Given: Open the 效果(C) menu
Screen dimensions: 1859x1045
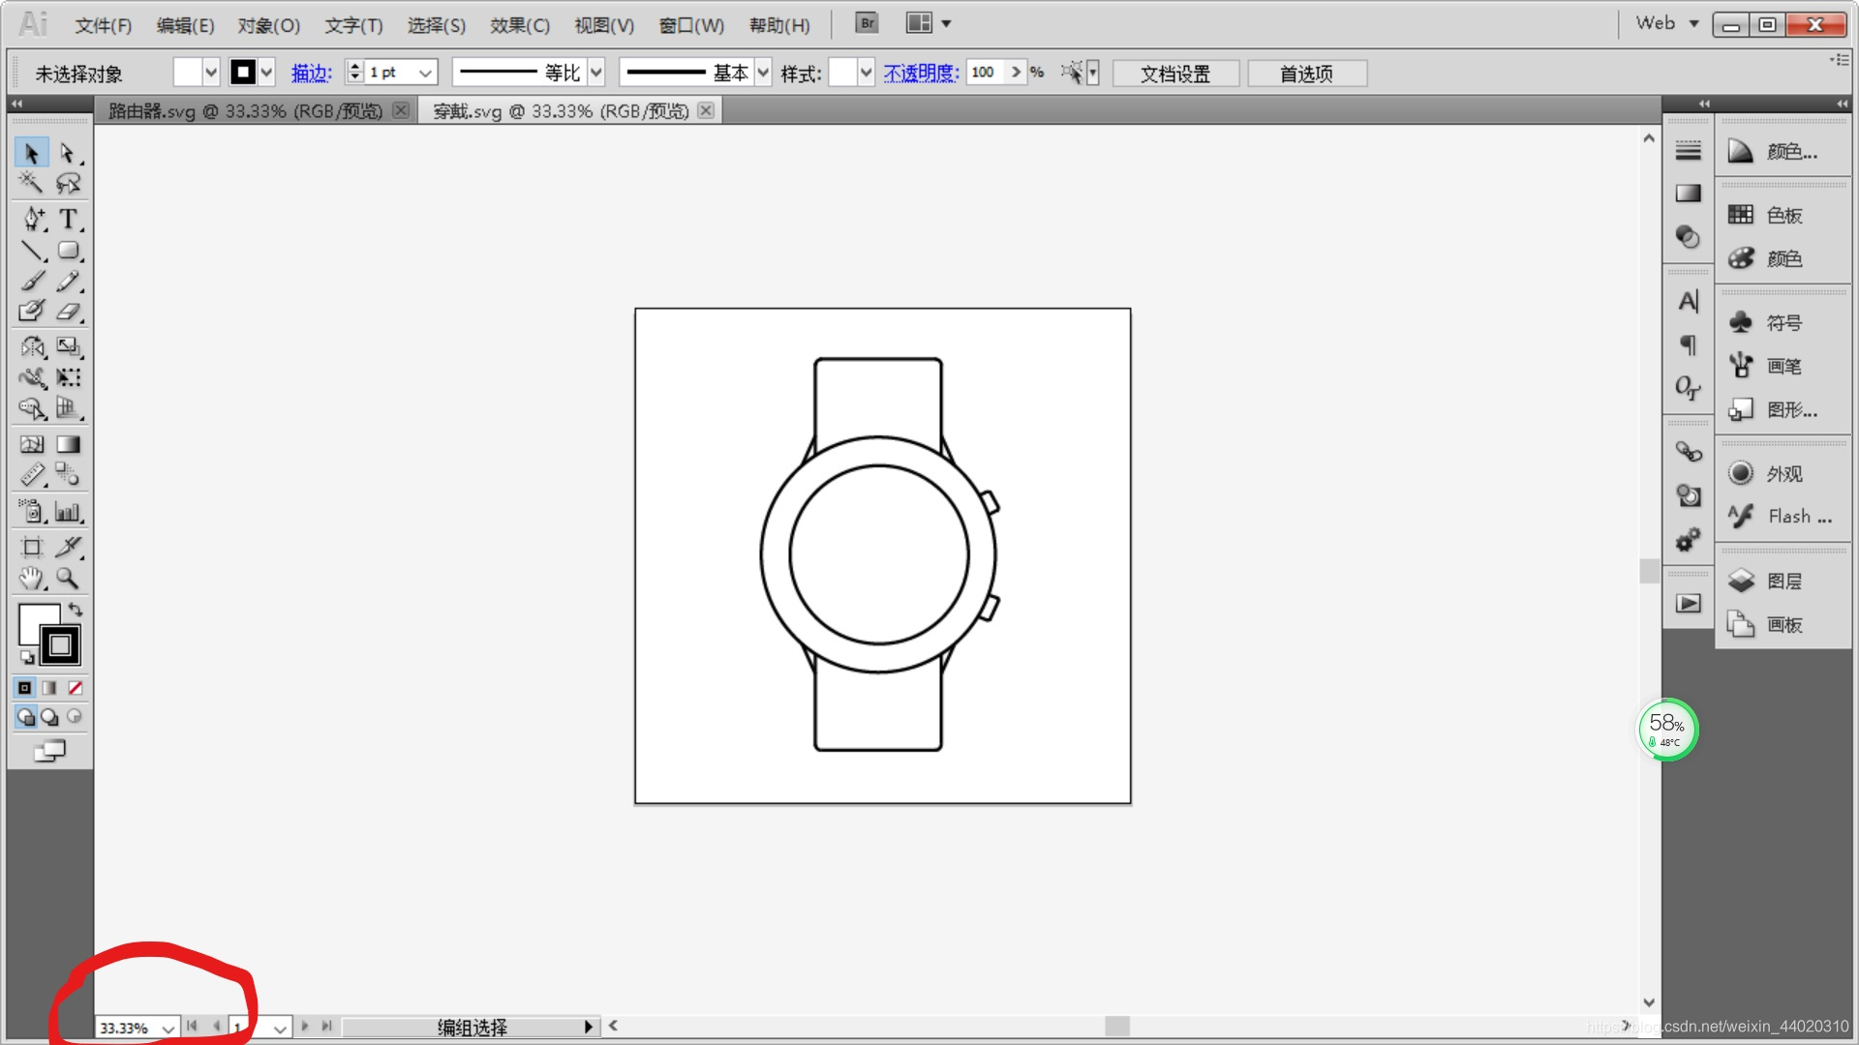Looking at the screenshot, I should pyautogui.click(x=519, y=25).
